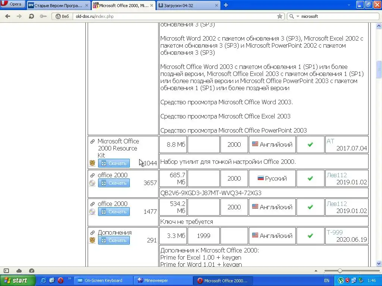Click page scrollbar down arrow
The height and width of the screenshot is (286, 382).
[x=379, y=264]
